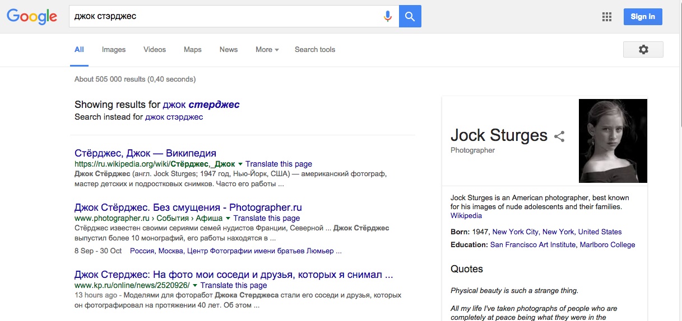This screenshot has height=321, width=682.
Task: Open the Google apps grid
Action: pos(607,17)
